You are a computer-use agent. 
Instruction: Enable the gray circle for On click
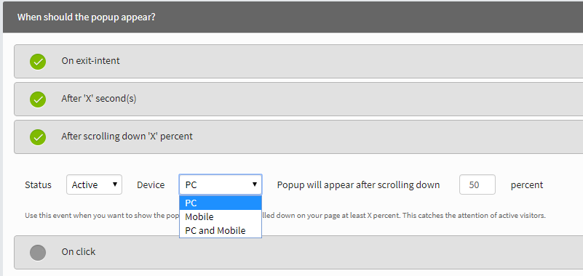pos(38,253)
